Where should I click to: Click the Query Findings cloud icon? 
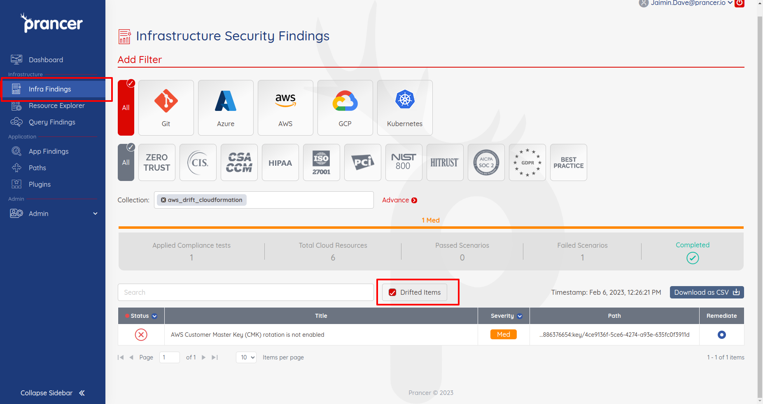[x=16, y=122]
